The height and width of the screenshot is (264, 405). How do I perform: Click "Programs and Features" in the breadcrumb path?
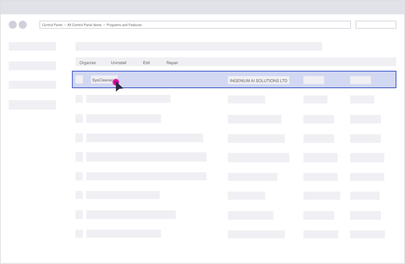click(x=124, y=25)
